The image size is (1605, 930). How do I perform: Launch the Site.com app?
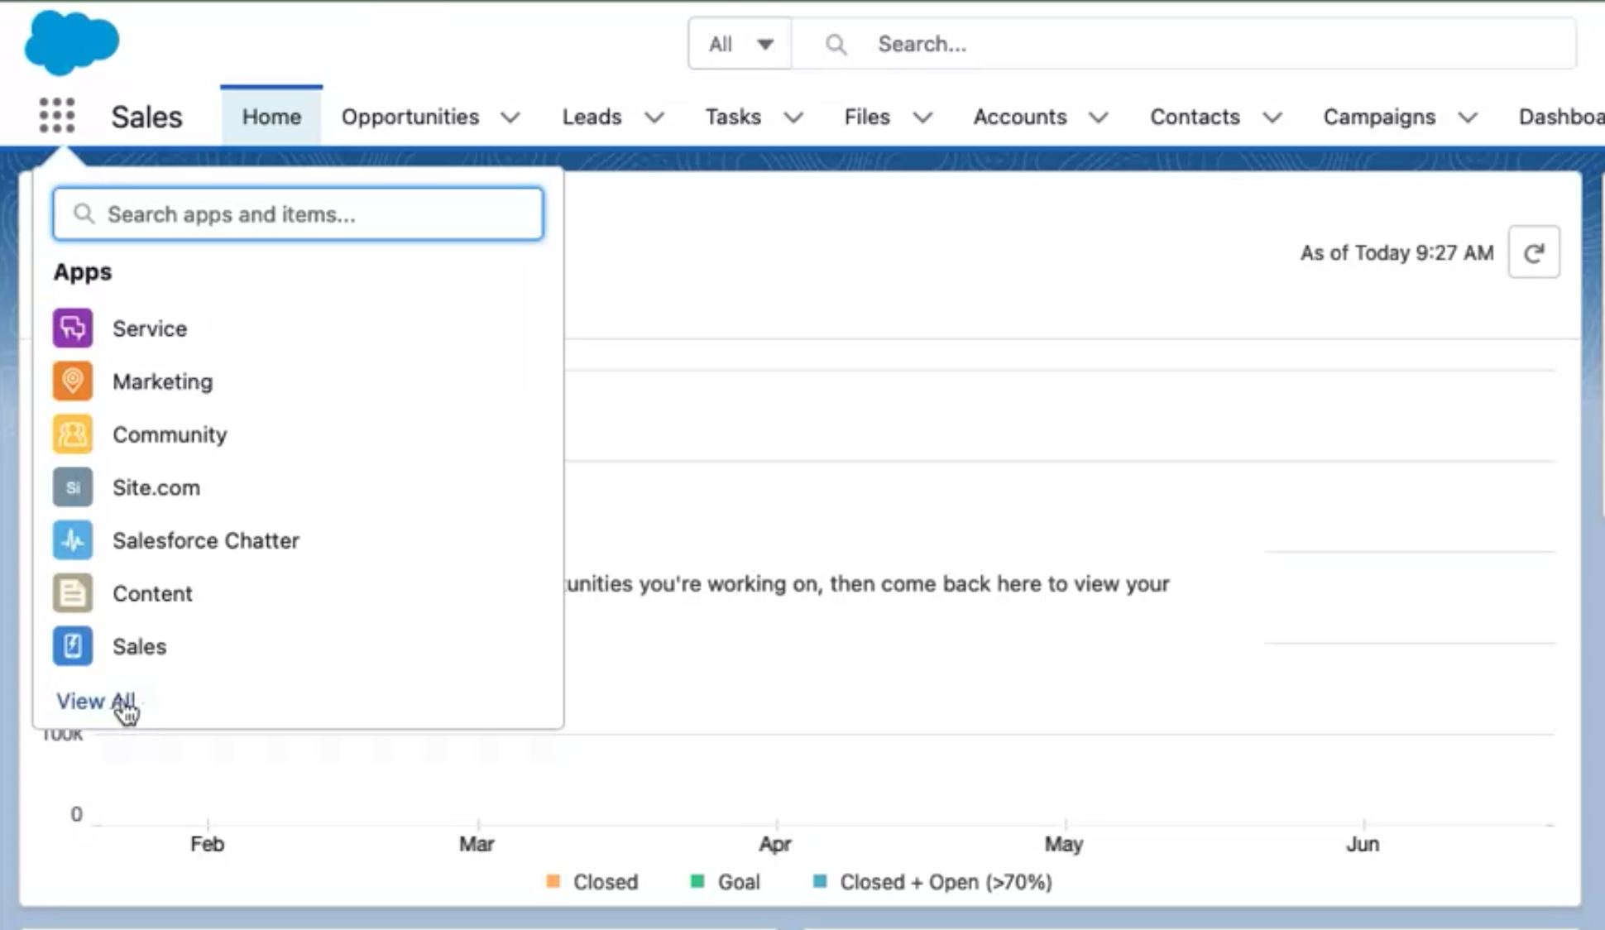pos(156,487)
